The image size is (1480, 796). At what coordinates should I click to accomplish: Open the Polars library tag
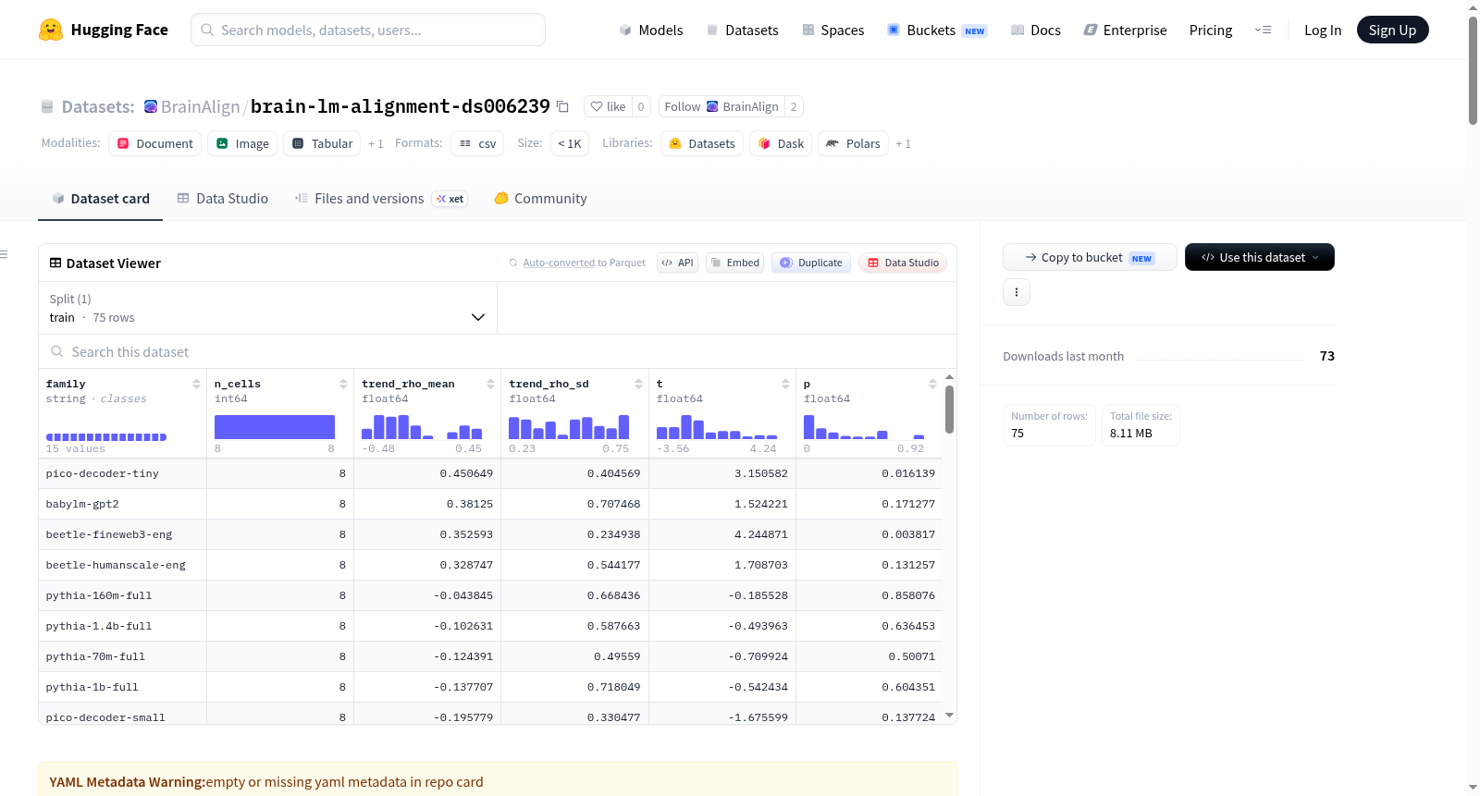(854, 143)
